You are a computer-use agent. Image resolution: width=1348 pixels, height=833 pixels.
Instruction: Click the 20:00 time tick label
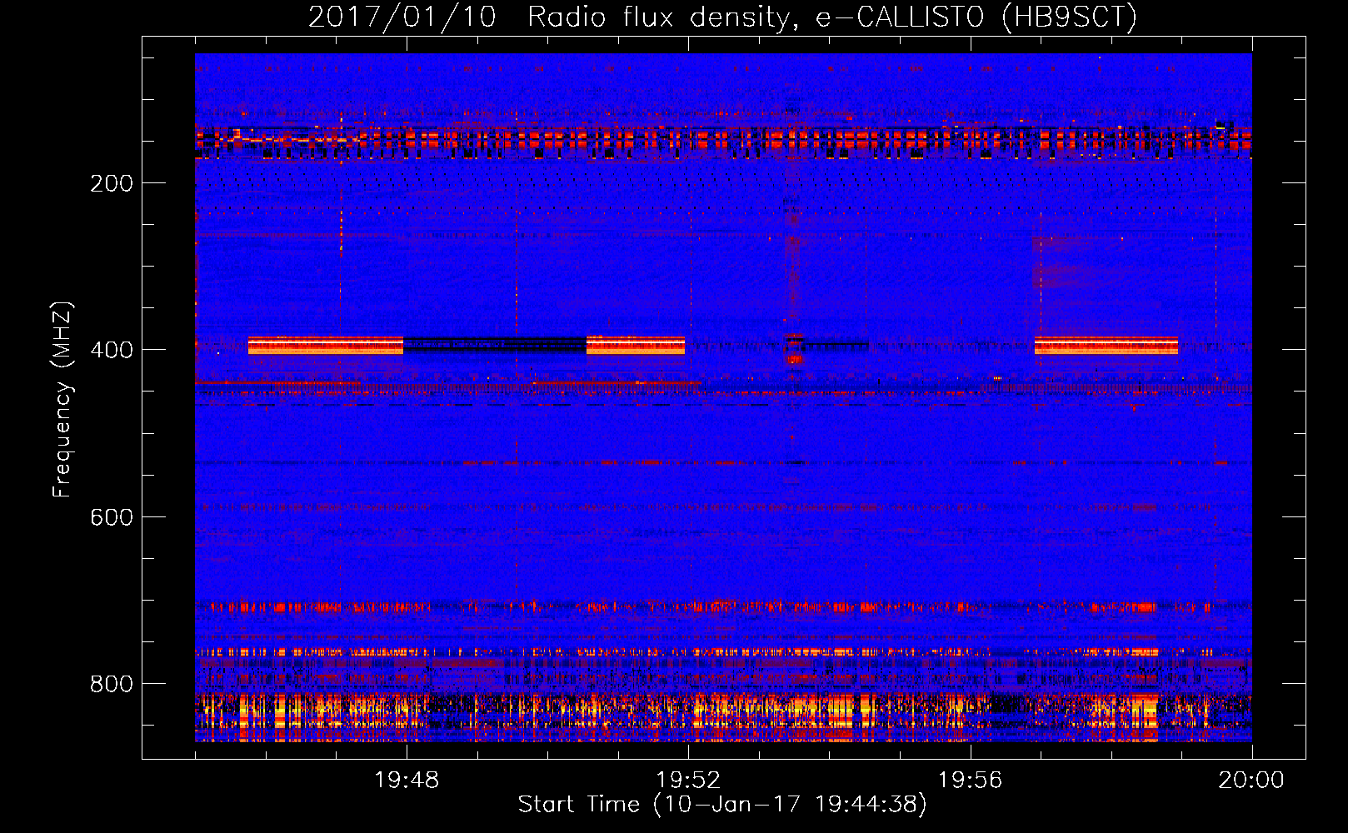coord(1251,781)
